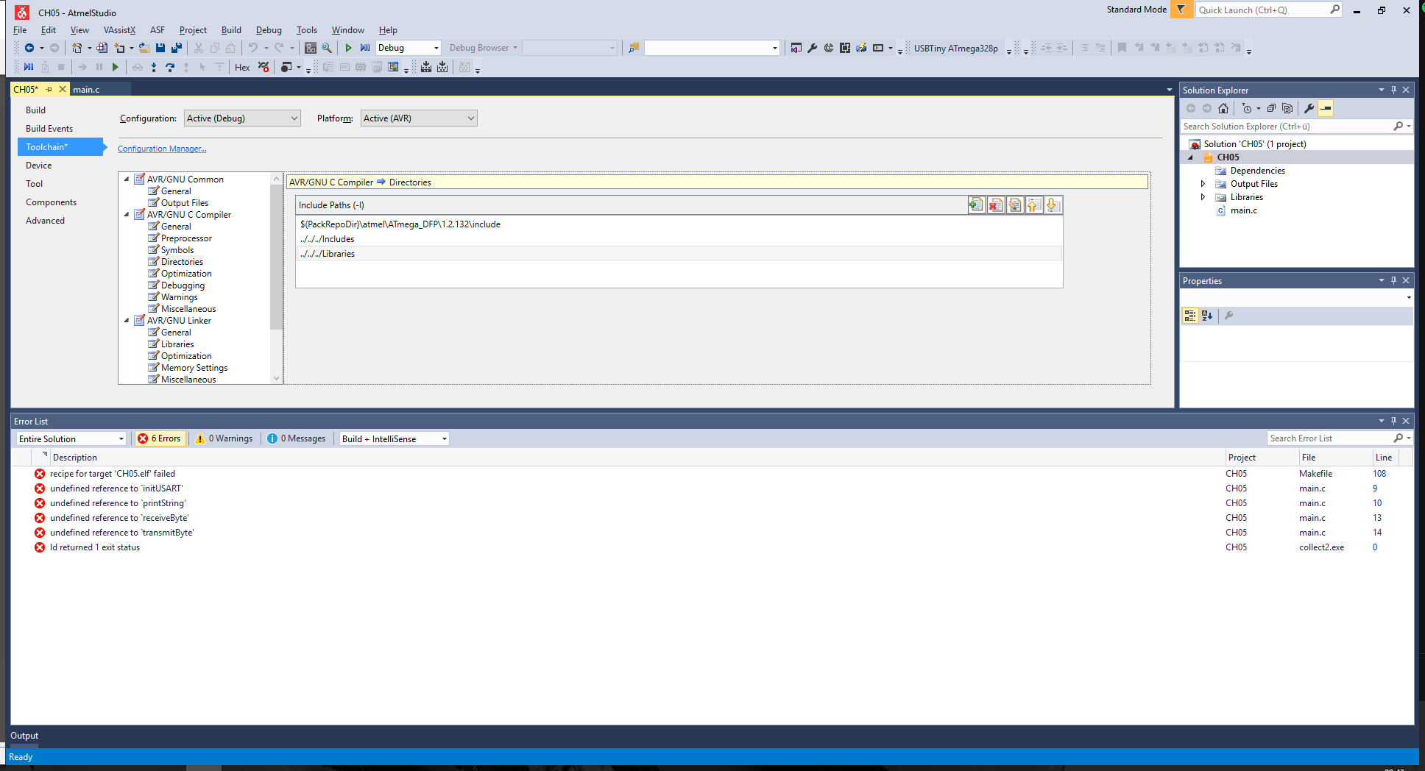Toggle the 0 Warnings filter
The height and width of the screenshot is (771, 1425).
(224, 438)
